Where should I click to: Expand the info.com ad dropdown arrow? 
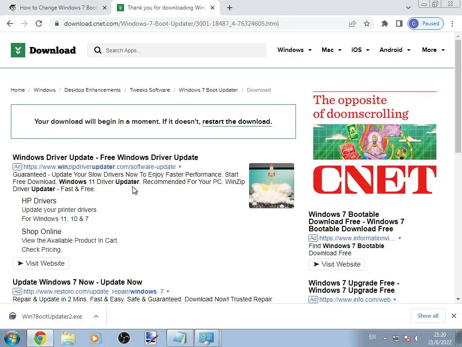click(x=394, y=300)
